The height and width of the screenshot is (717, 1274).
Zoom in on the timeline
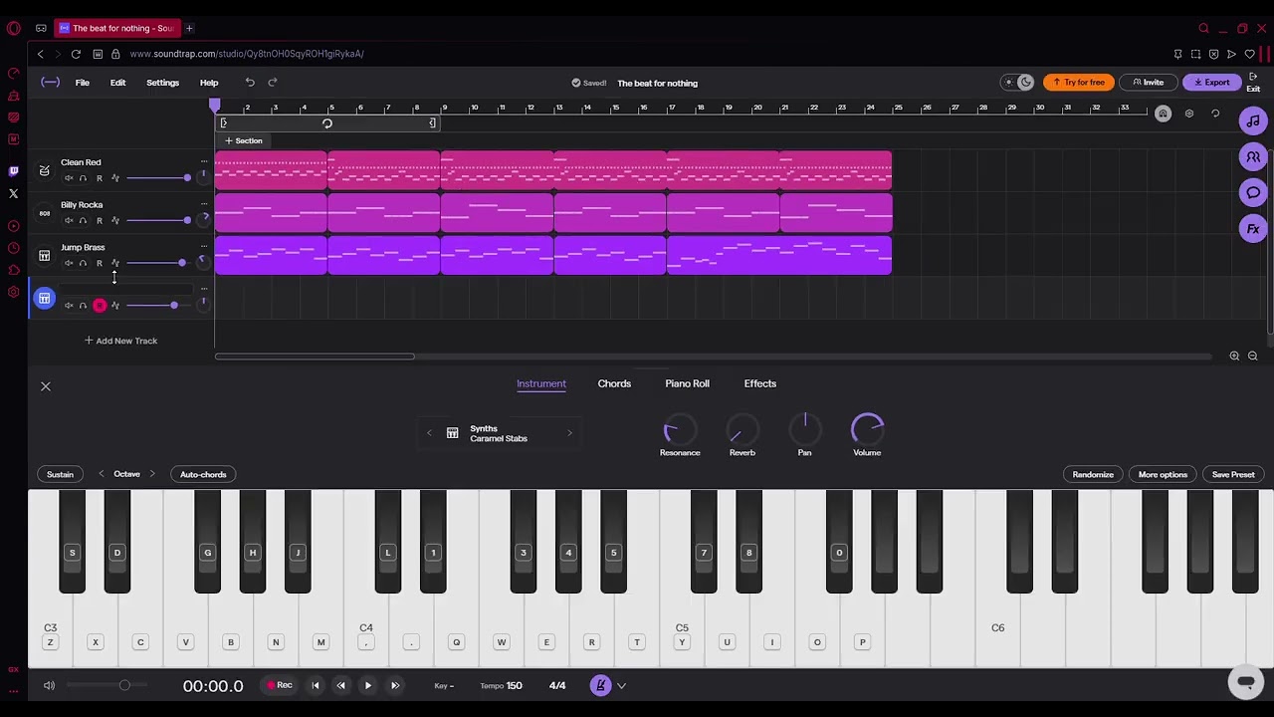(x=1234, y=356)
